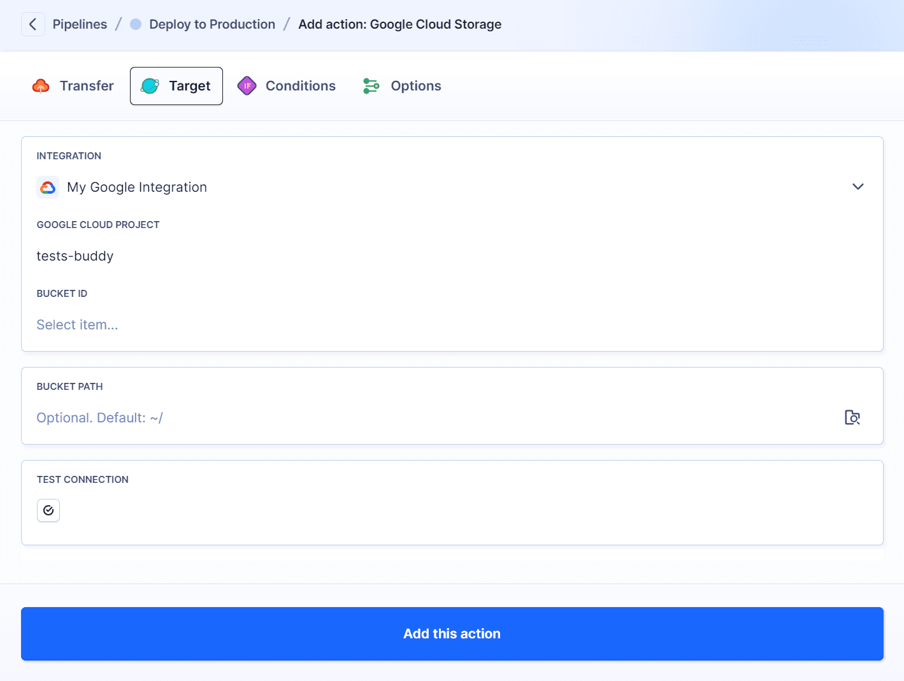Navigate to the Pipelines breadcrumb
This screenshot has width=904, height=681.
(80, 24)
